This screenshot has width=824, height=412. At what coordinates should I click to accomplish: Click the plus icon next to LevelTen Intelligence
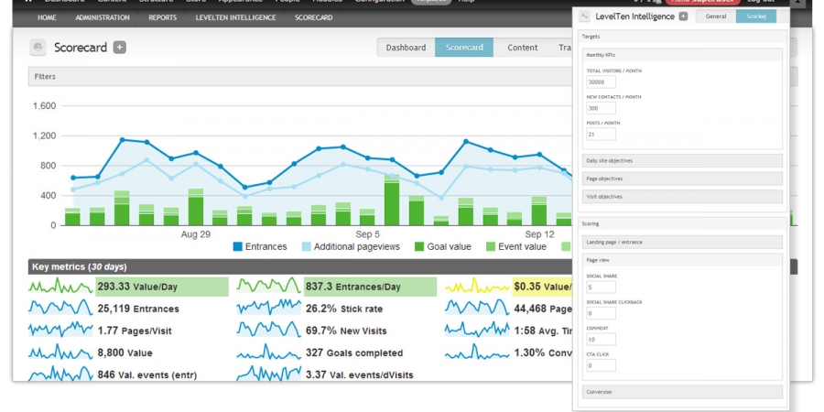coord(683,16)
